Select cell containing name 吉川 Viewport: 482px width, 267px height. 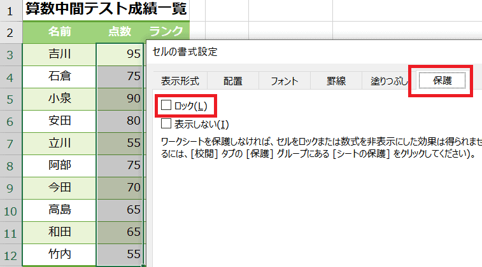(x=59, y=54)
